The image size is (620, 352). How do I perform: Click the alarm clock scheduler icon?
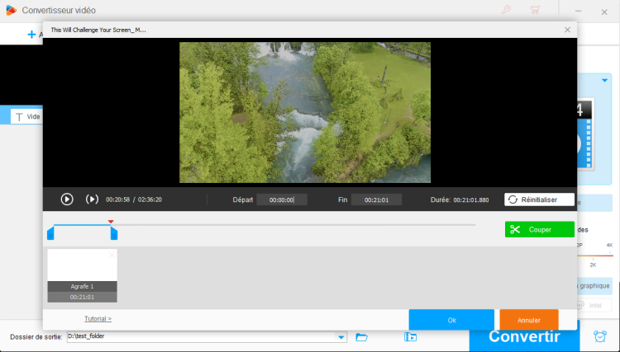click(599, 336)
